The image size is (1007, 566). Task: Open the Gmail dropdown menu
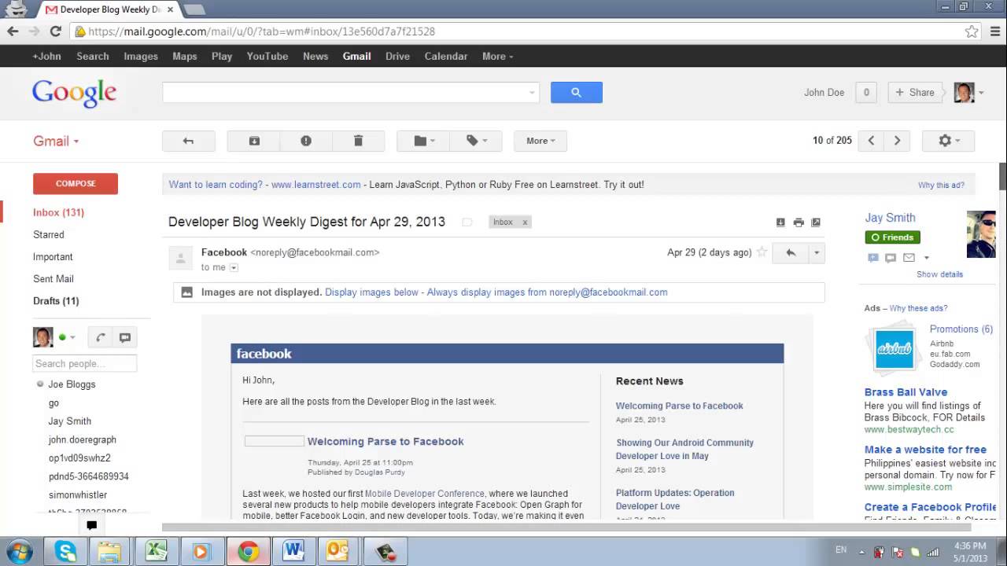click(56, 141)
